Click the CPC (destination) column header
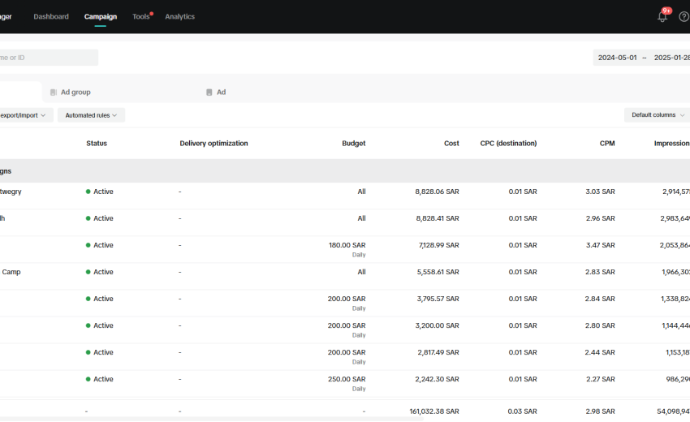Screen dimensions: 690x422 point(508,144)
